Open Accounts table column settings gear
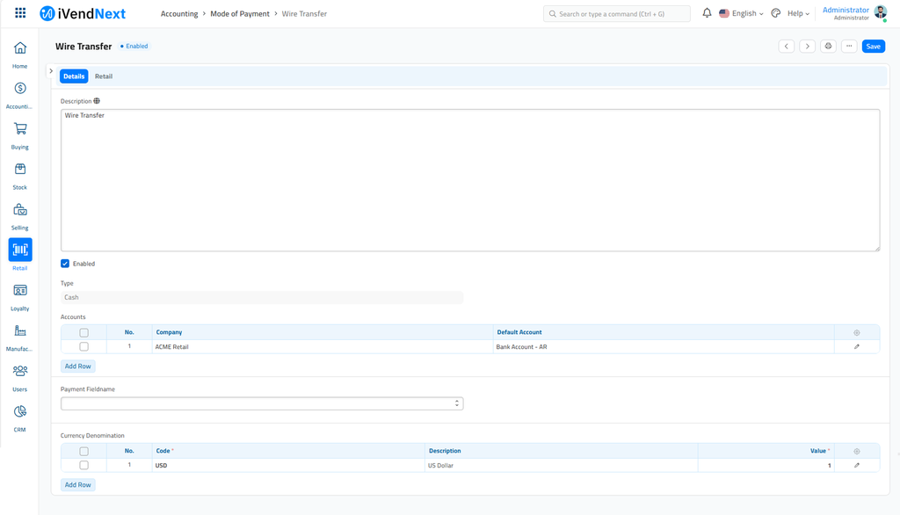 pos(856,333)
